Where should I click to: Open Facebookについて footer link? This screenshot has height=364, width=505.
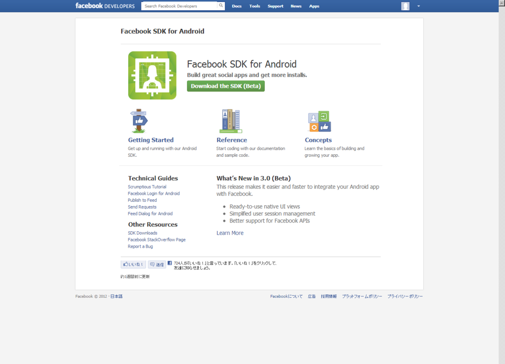click(x=287, y=296)
